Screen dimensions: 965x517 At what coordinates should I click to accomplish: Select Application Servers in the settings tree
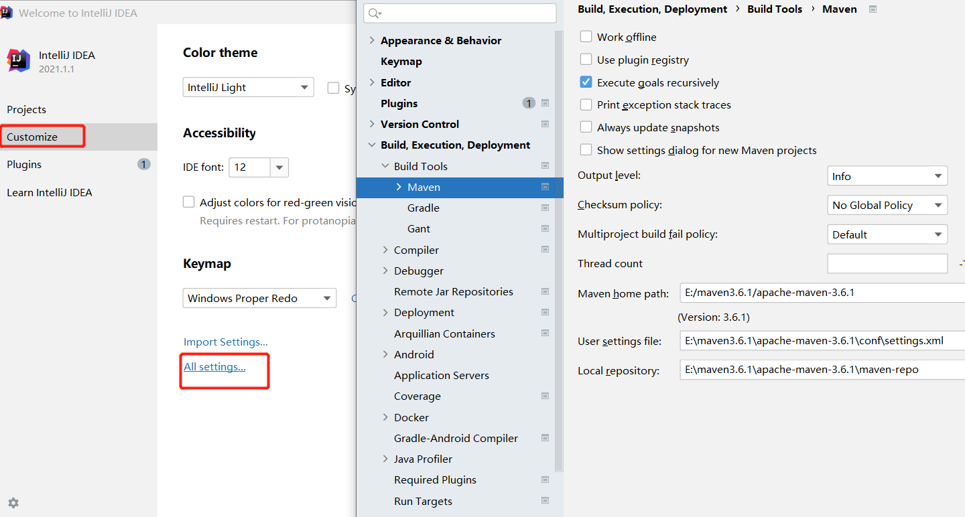[x=442, y=375]
